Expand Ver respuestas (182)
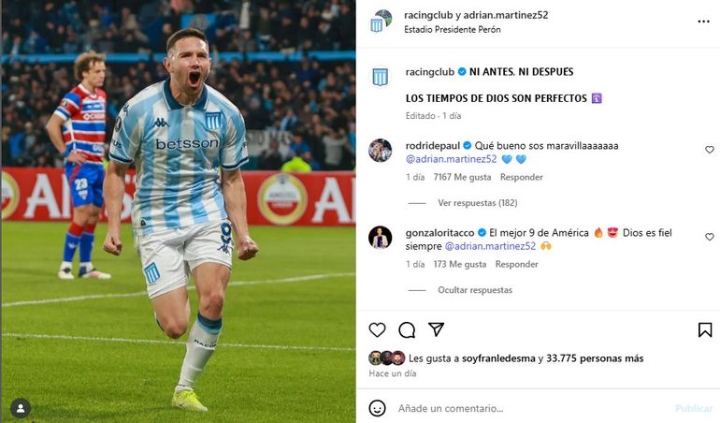This screenshot has height=423, width=720. [477, 203]
